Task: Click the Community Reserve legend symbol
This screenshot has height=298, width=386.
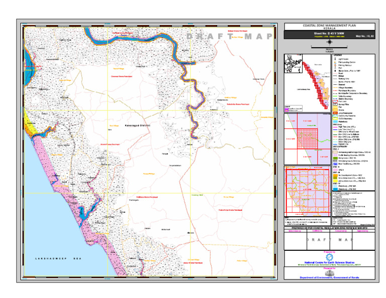Action: tap(335, 116)
